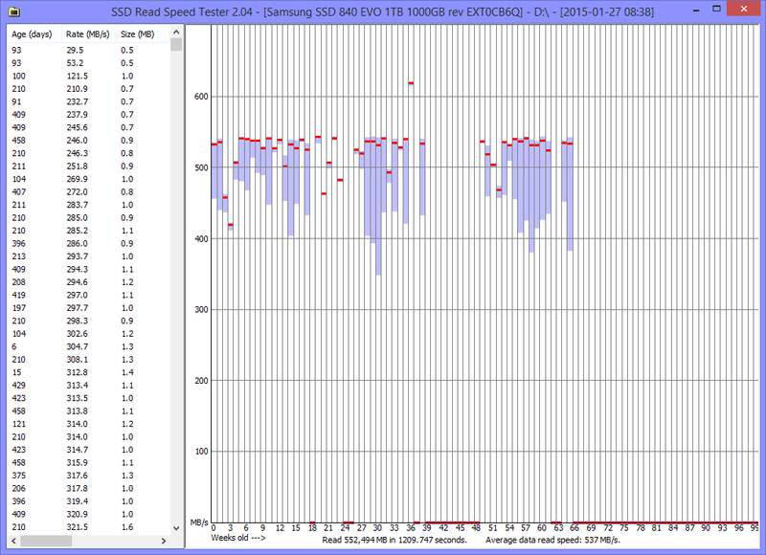The height and width of the screenshot is (555, 766).
Task: Select the row with rate 285.2
Action: (89, 231)
